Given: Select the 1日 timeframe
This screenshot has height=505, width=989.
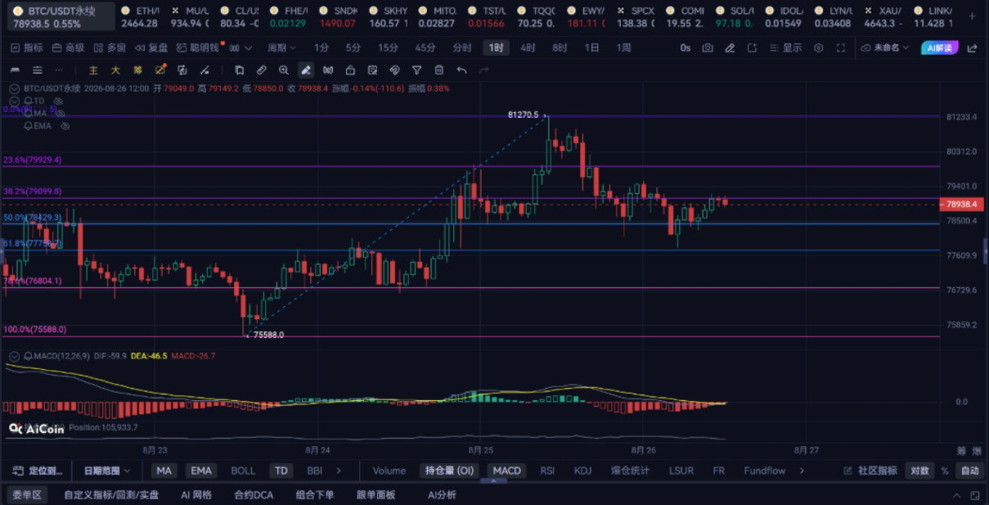Looking at the screenshot, I should pyautogui.click(x=591, y=48).
